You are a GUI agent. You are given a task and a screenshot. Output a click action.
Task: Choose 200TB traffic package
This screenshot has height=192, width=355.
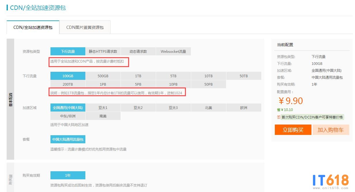(x=68, y=84)
